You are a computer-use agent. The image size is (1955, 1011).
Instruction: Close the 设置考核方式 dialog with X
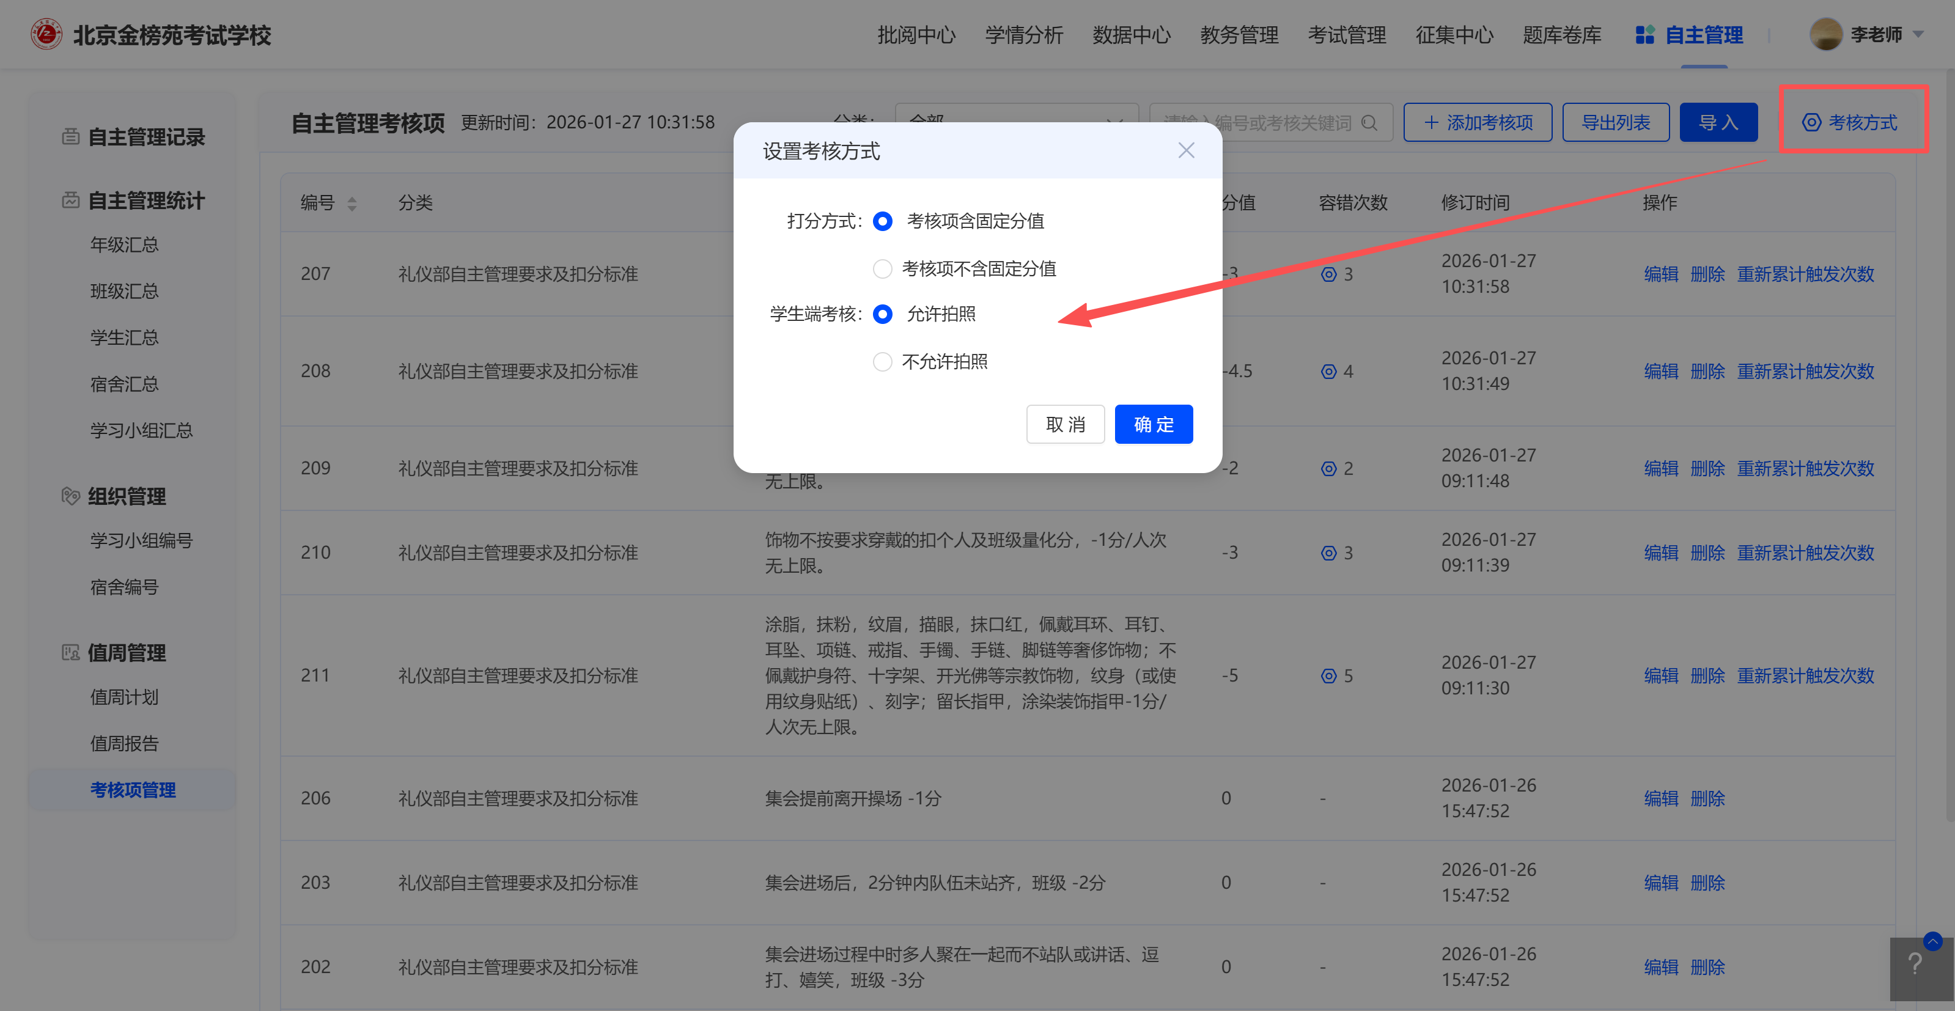(x=1186, y=150)
